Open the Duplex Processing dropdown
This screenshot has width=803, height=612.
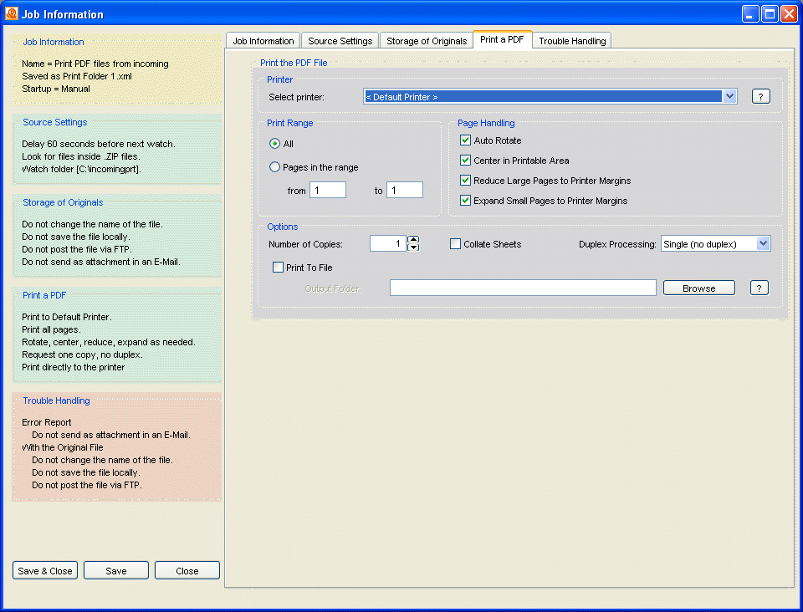click(x=764, y=242)
